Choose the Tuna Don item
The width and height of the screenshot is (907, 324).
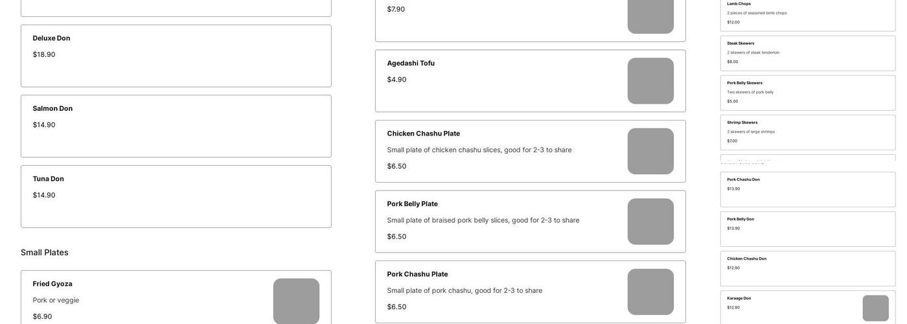point(176,196)
